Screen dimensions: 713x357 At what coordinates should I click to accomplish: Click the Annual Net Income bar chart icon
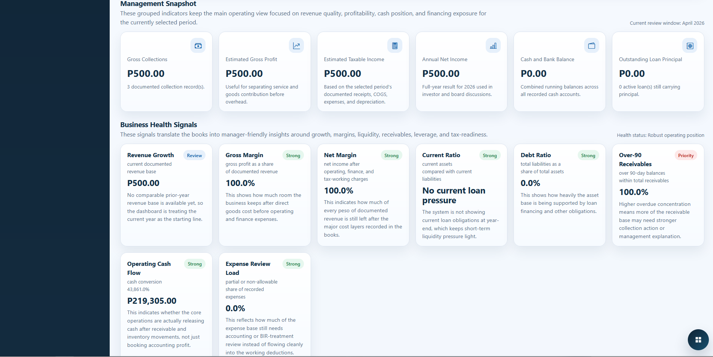point(493,46)
